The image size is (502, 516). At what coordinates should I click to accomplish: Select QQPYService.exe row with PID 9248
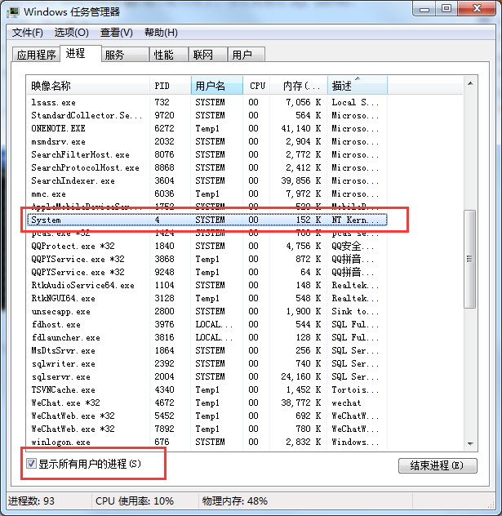pos(207,272)
